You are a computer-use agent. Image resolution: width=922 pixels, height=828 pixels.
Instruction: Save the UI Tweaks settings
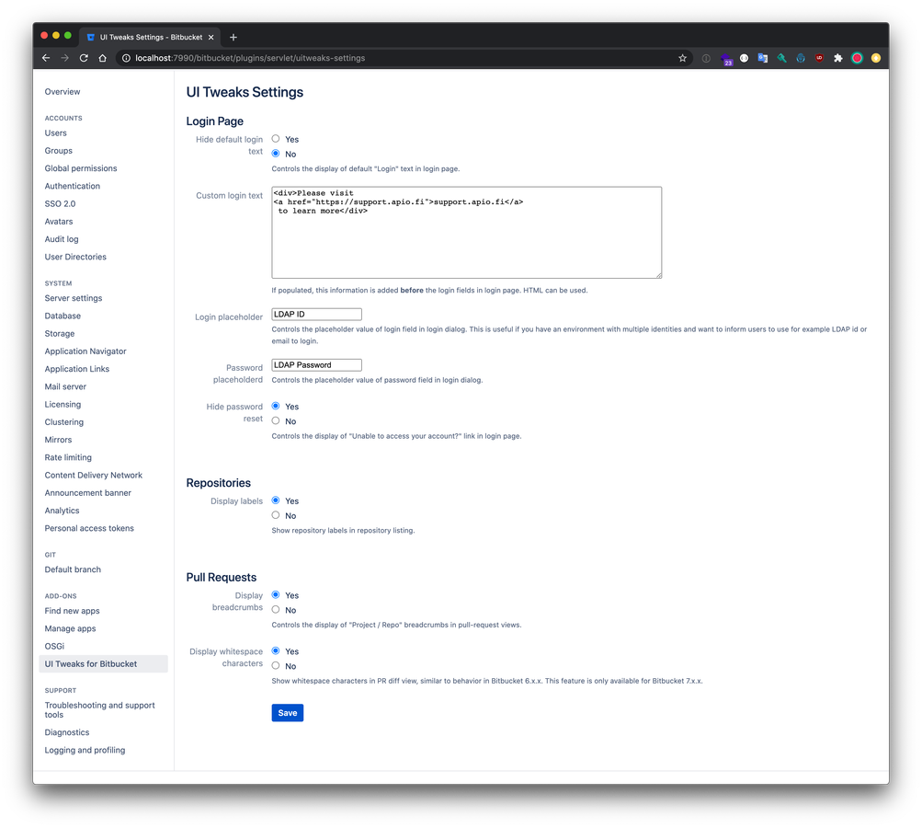click(287, 713)
